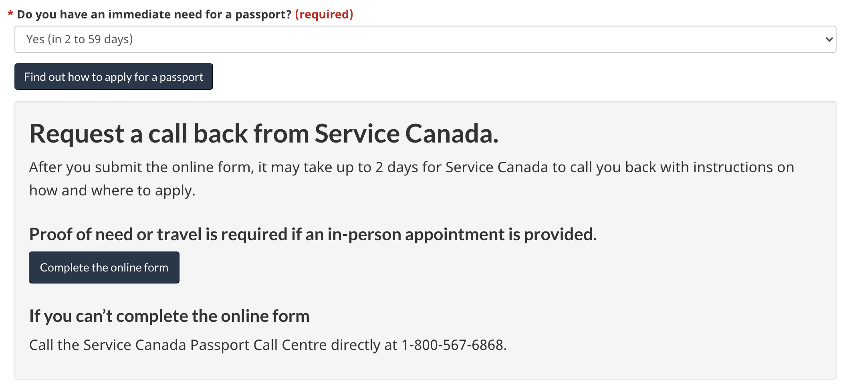This screenshot has width=847, height=390.
Task: Click the word "passport?" in the question label
Action: 263,14
